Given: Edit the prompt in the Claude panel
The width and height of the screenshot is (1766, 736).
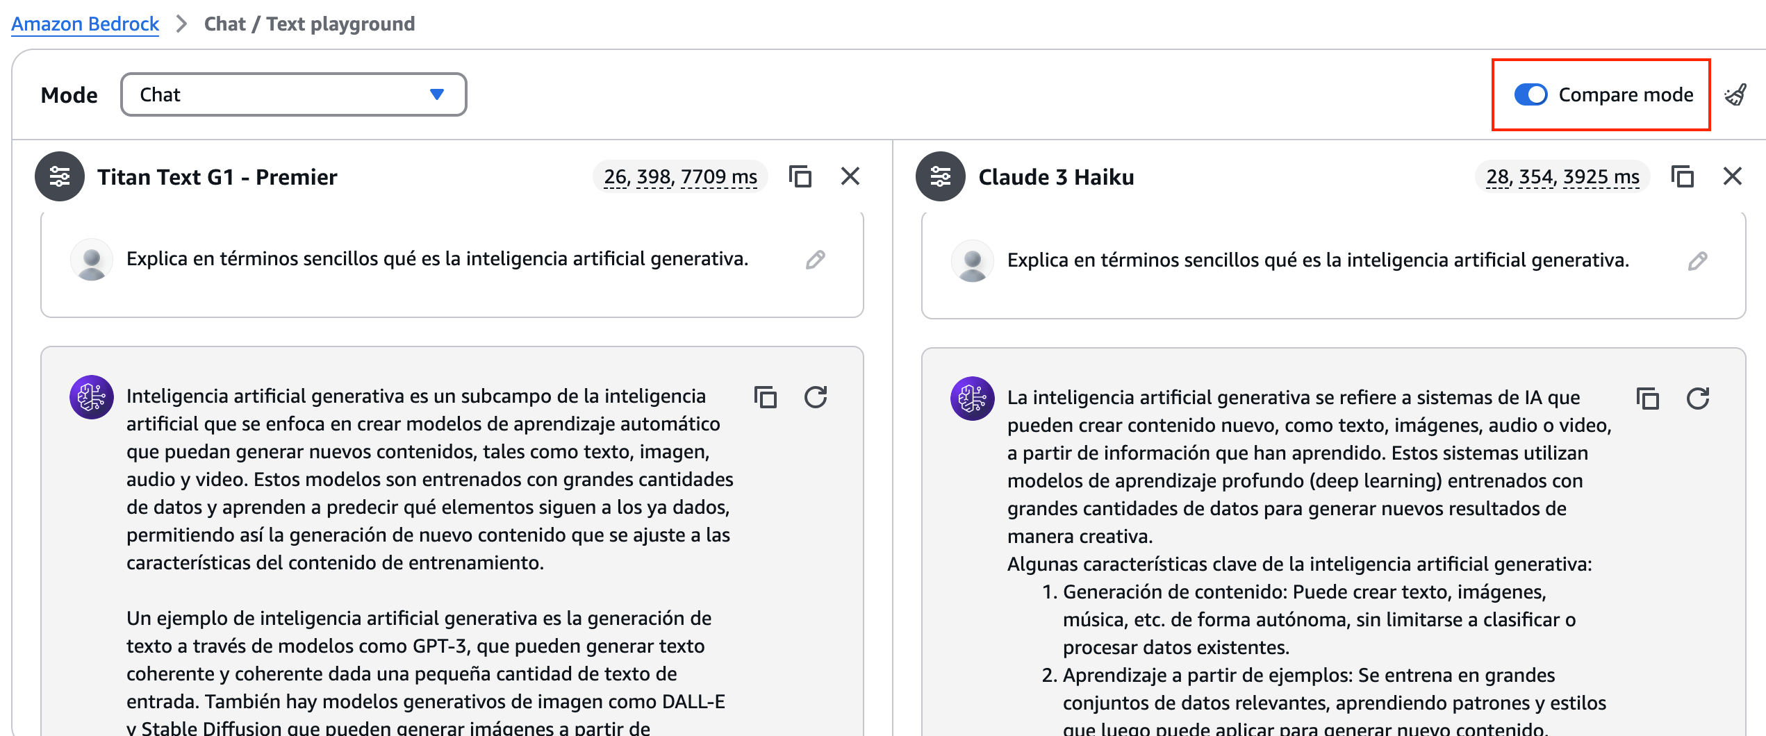Looking at the screenshot, I should pyautogui.click(x=1698, y=261).
